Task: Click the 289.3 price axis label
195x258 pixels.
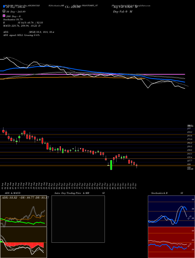Action: click(x=190, y=132)
